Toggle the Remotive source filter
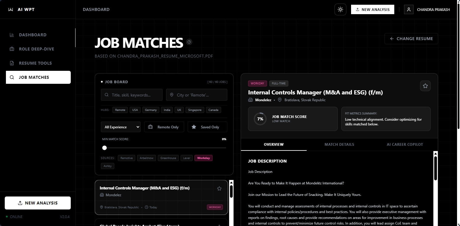The width and height of the screenshot is (460, 226). (126, 158)
